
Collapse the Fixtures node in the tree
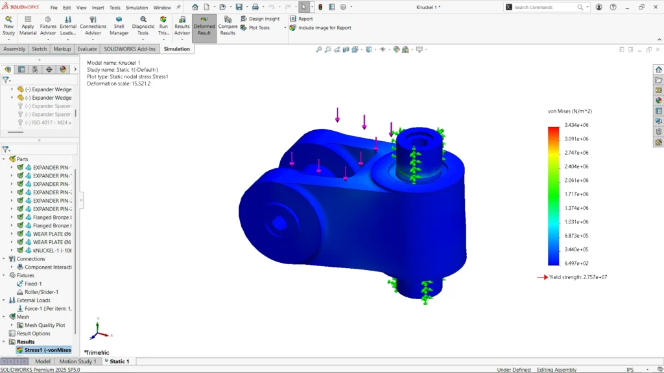4,275
